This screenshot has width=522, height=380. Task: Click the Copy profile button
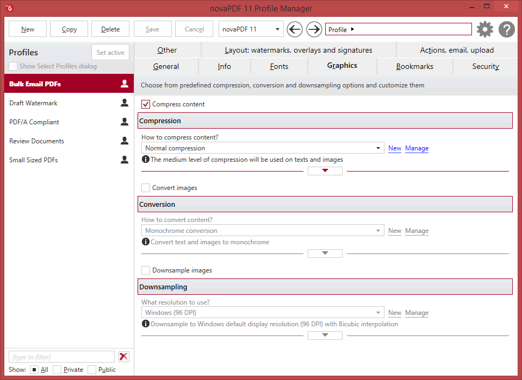click(x=69, y=29)
